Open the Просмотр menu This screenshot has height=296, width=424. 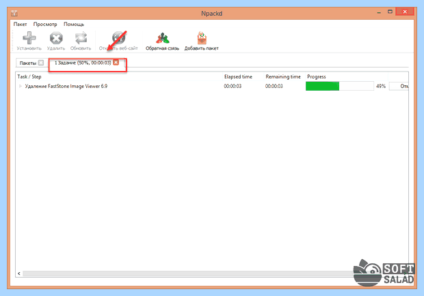coord(45,25)
